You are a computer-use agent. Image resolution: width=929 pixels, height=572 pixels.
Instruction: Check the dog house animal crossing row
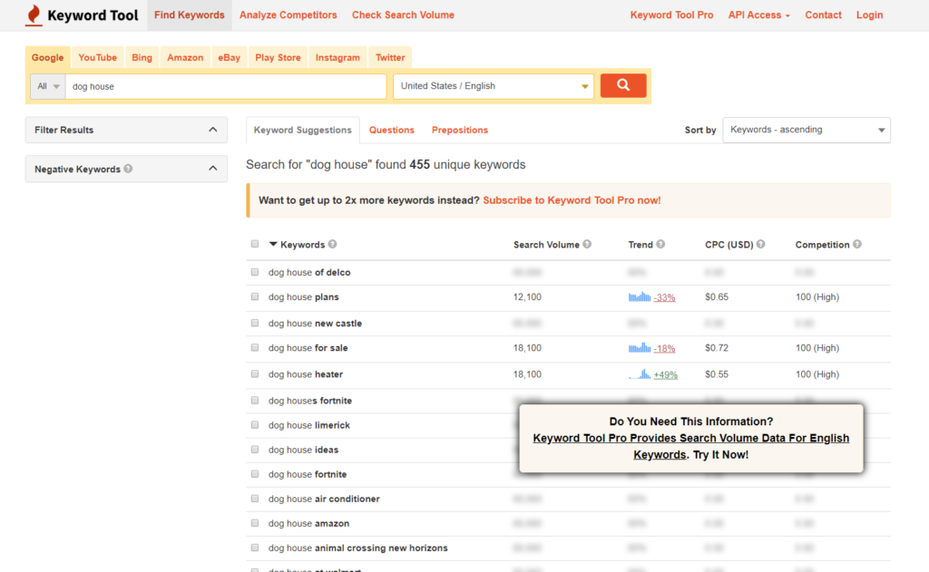[255, 548]
